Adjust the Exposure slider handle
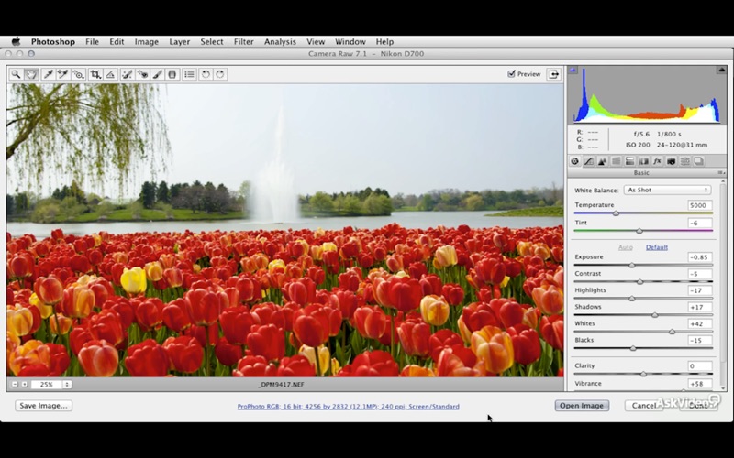The width and height of the screenshot is (734, 458). click(x=632, y=266)
